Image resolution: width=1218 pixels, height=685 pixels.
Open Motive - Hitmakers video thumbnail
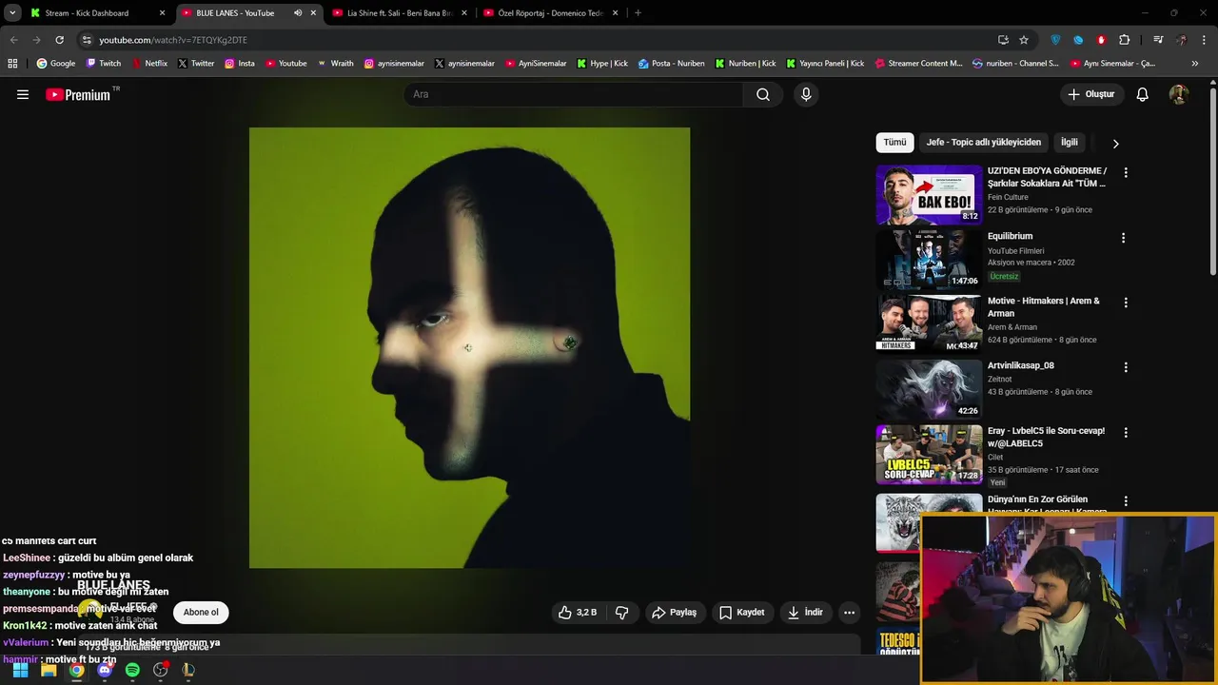[x=929, y=324]
